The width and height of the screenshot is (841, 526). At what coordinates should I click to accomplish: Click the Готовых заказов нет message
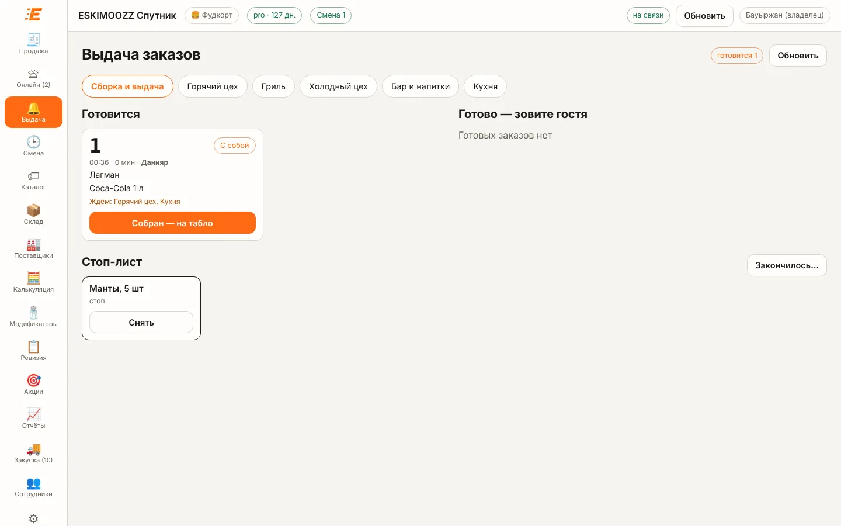(505, 136)
